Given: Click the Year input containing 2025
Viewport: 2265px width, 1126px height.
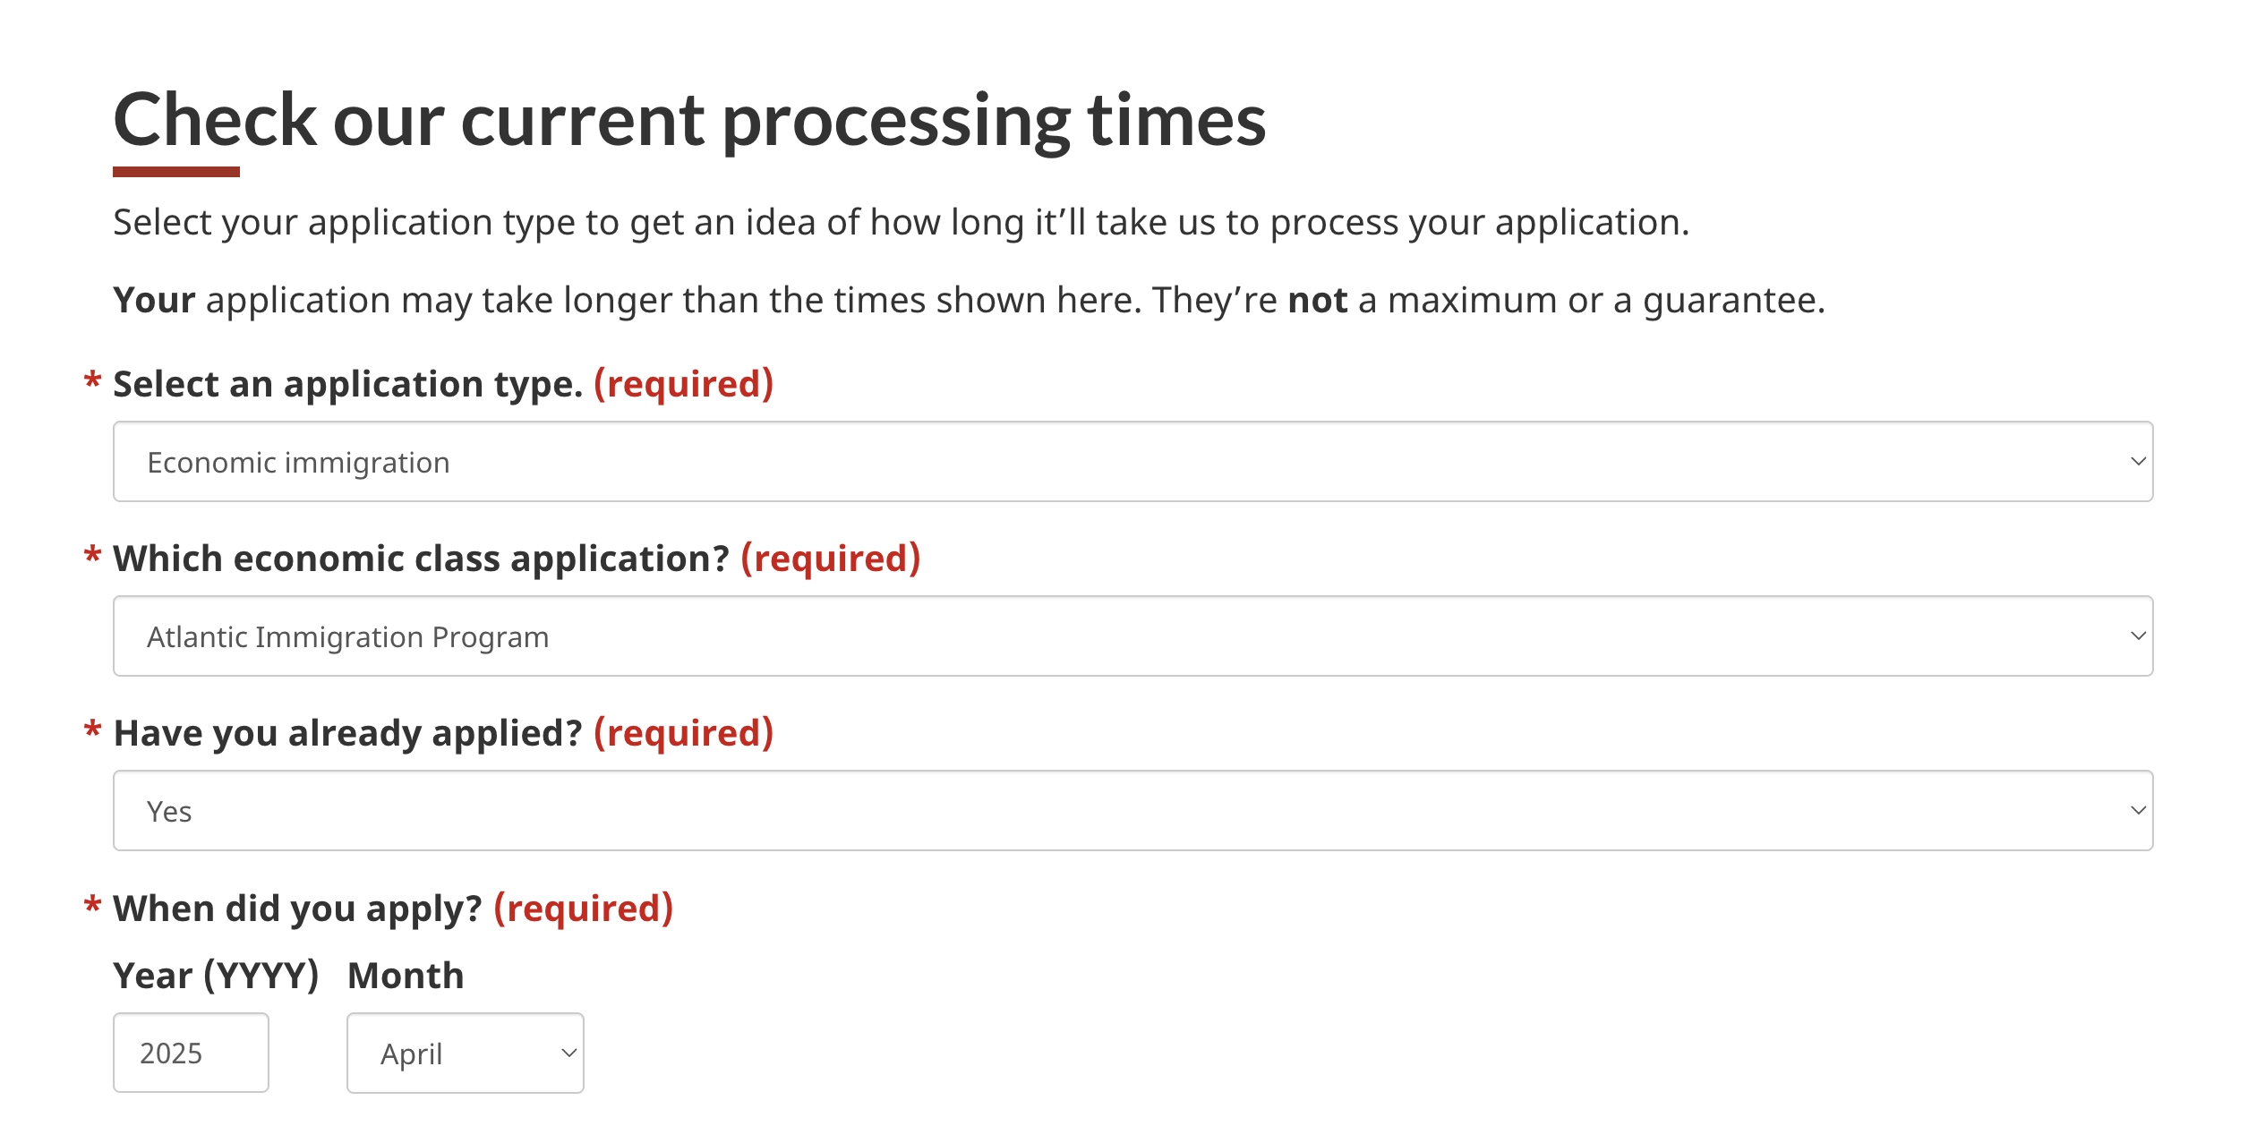Looking at the screenshot, I should [x=191, y=1053].
